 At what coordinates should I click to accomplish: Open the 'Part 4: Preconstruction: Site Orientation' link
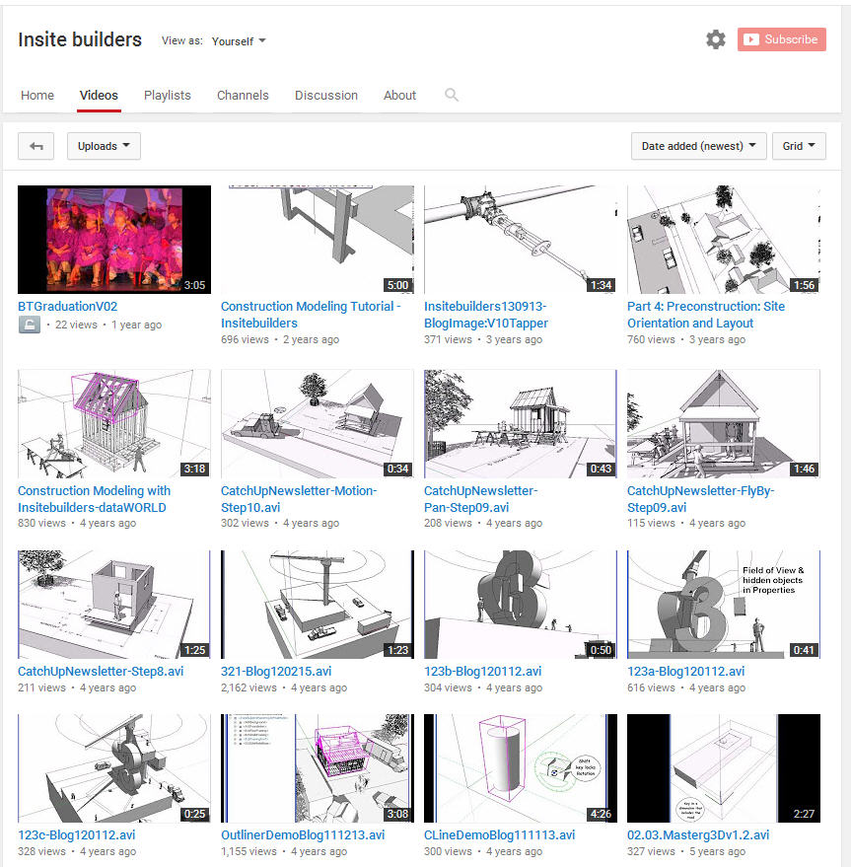706,315
